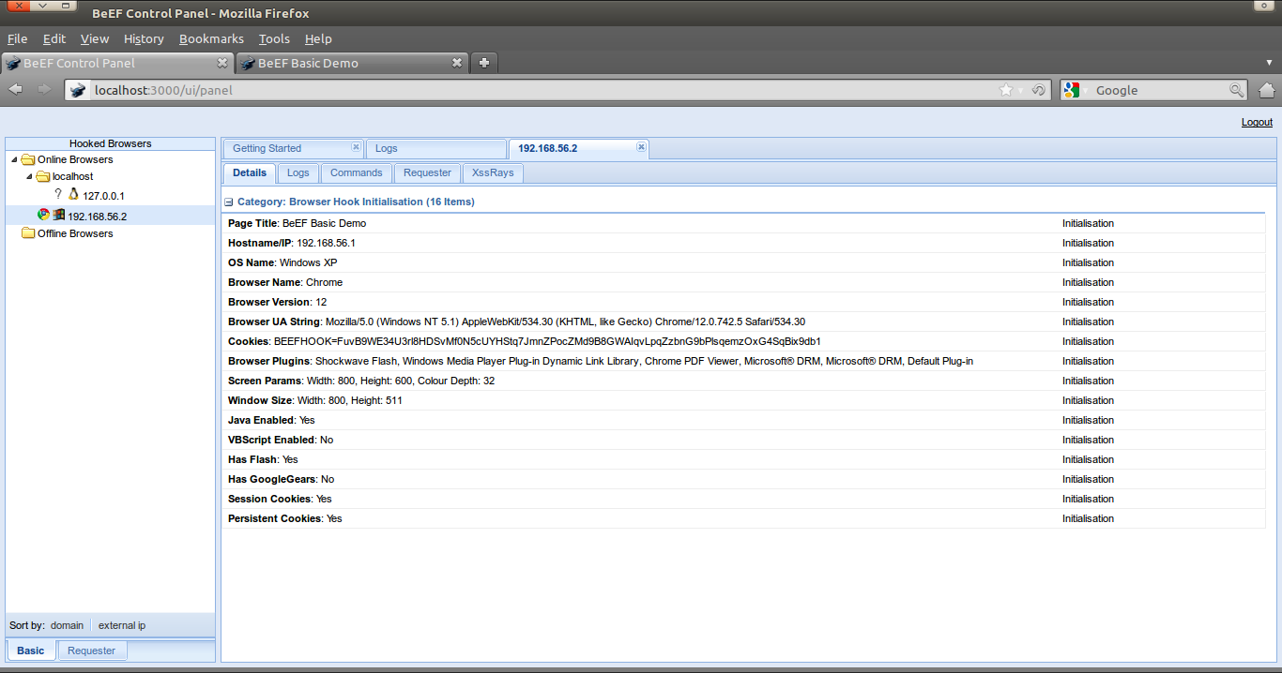Close the Getting Started panel tab

click(x=356, y=147)
